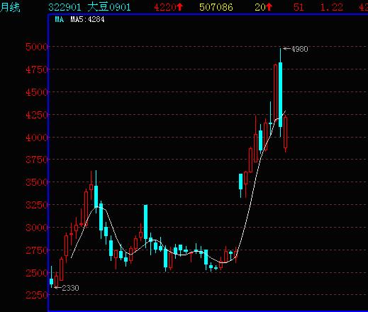Click the 3500 price axis label
The width and height of the screenshot is (368, 312).
pyautogui.click(x=36, y=182)
